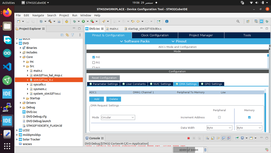Open the Parameter Settings tab
Viewport: 271px width, 153px height.
103,84
